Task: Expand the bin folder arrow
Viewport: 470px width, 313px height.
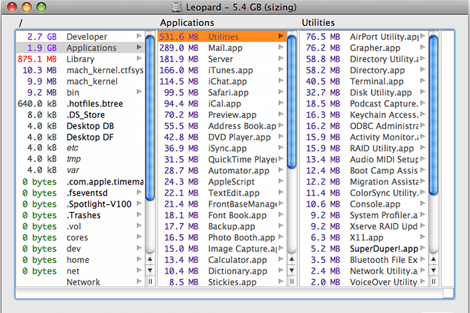Action: click(139, 92)
